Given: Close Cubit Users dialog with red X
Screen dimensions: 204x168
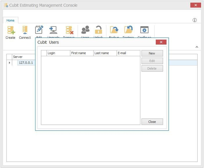Looking at the screenshot, I should click(161, 42).
